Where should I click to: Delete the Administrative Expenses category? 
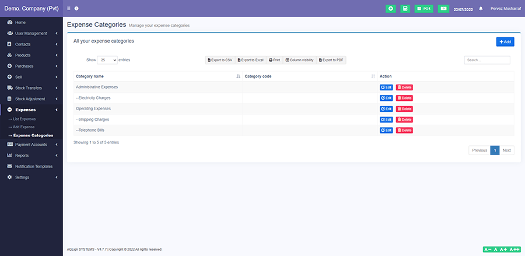(404, 87)
